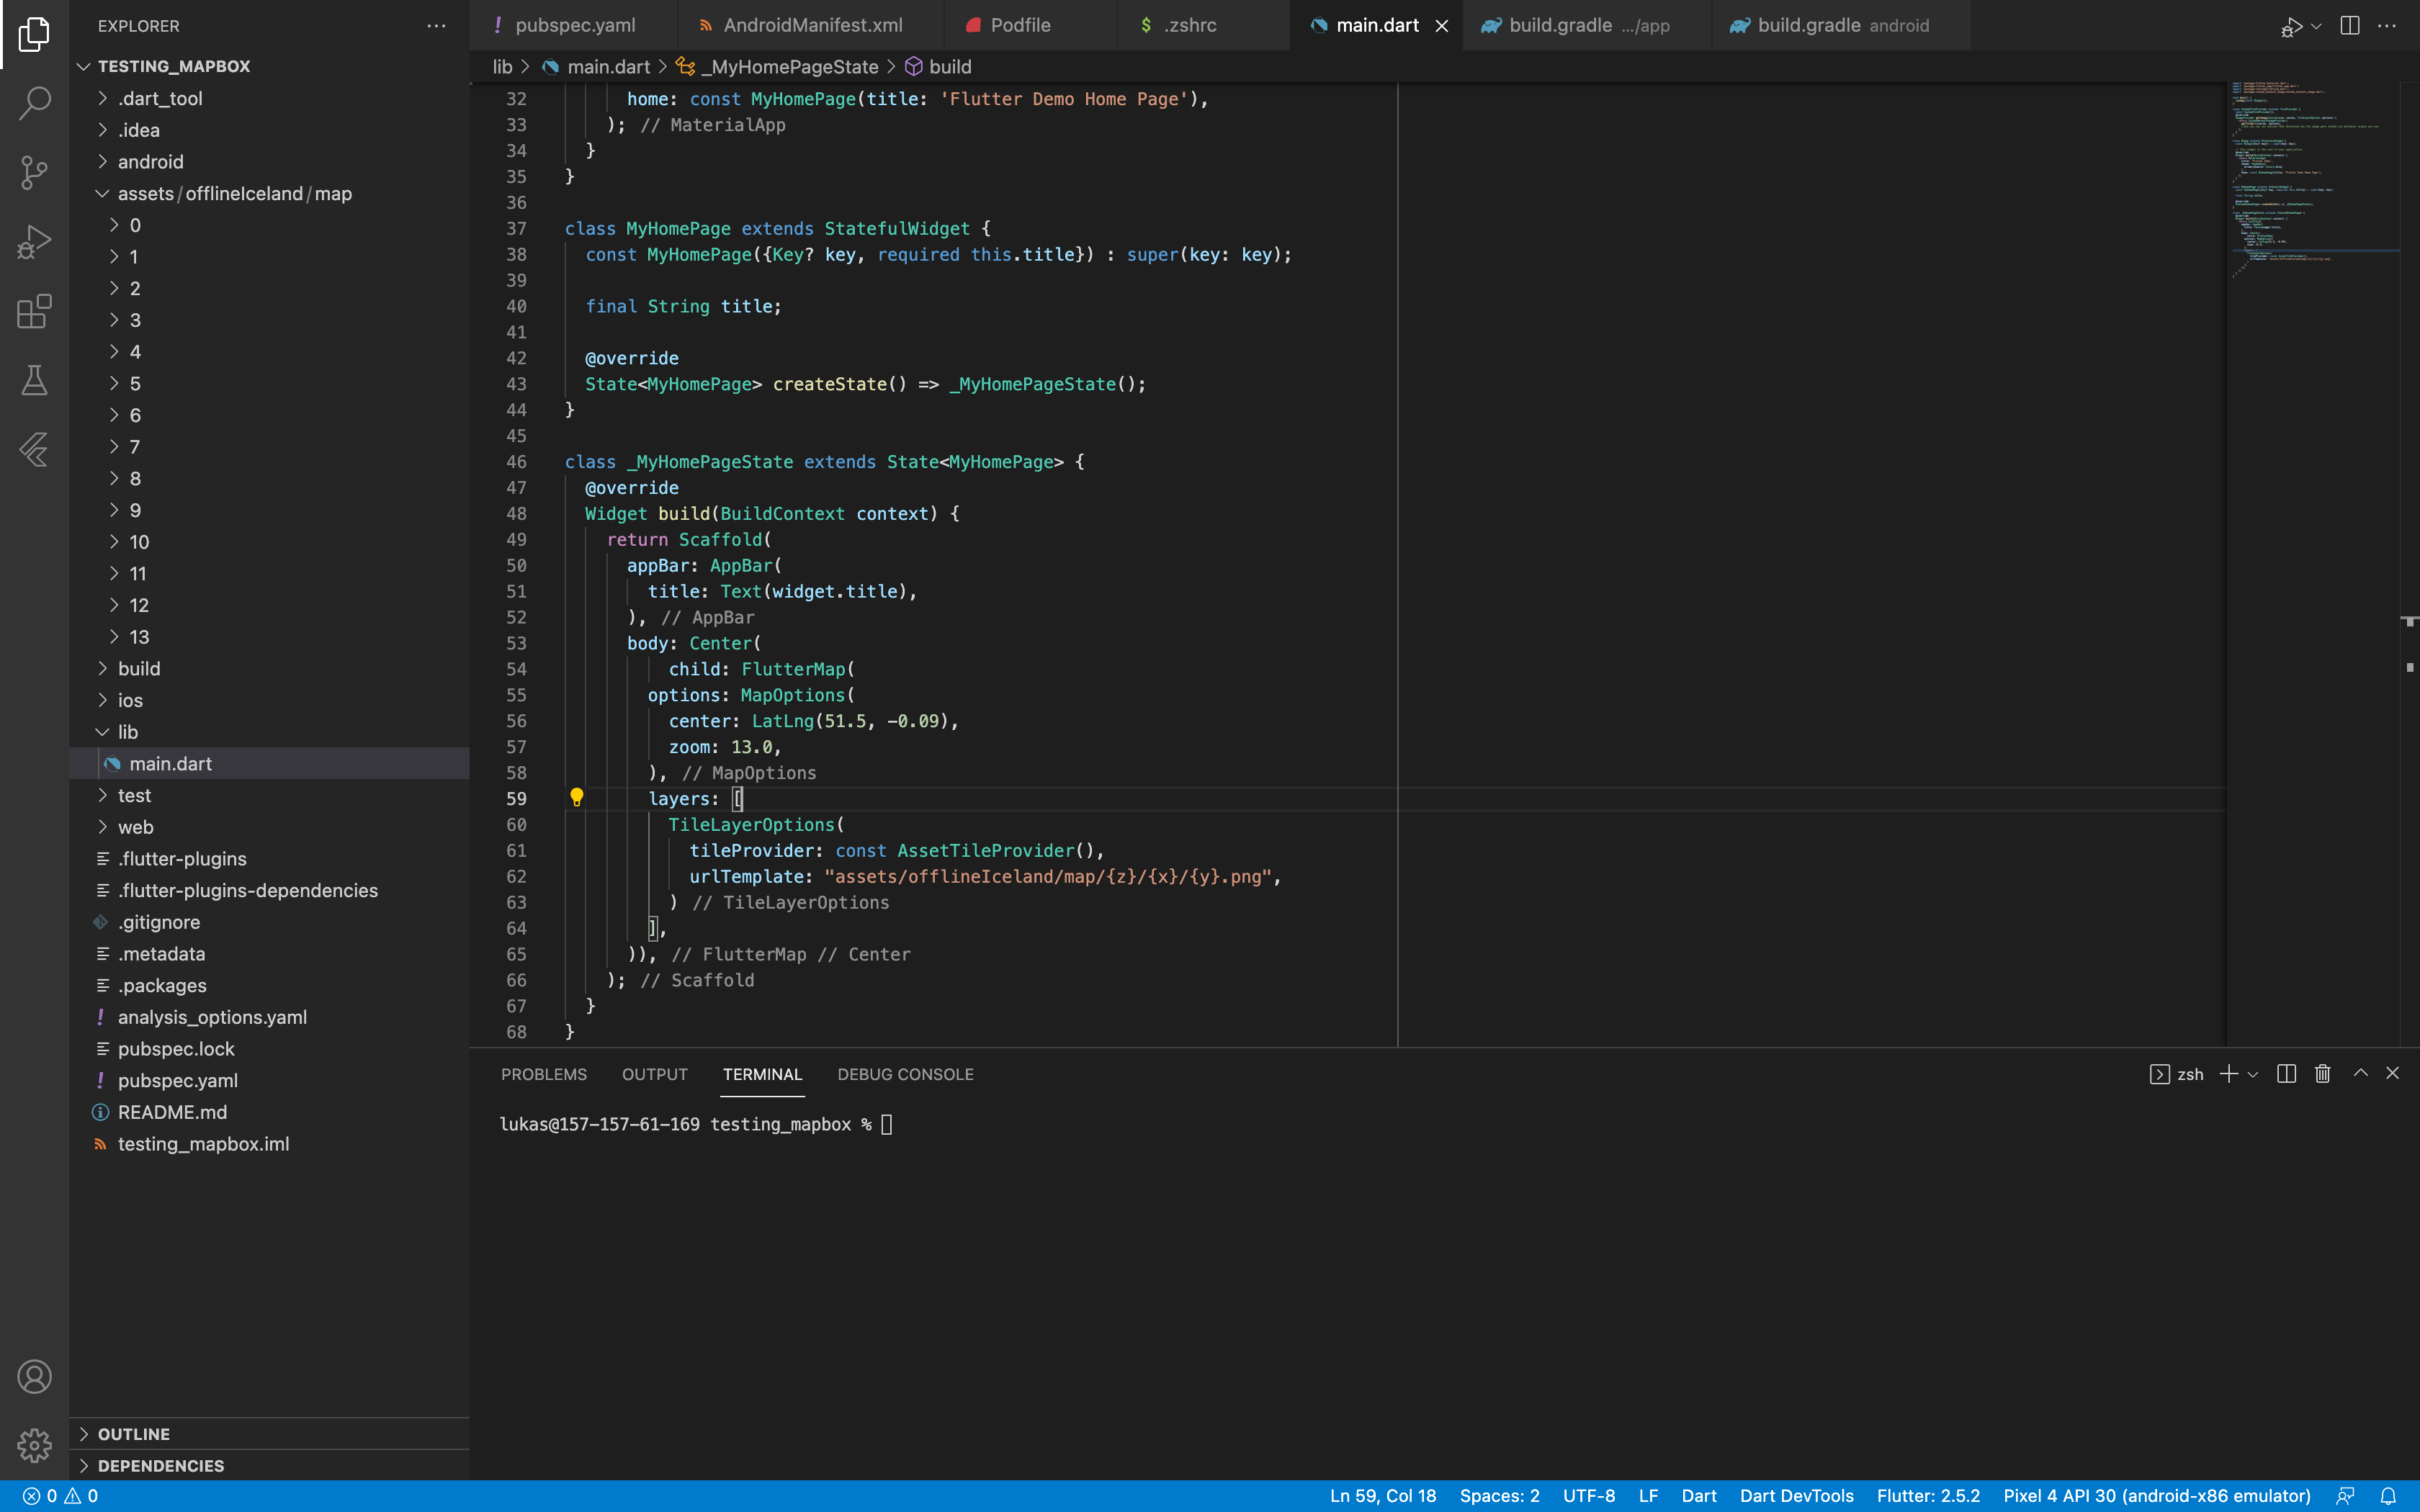Open the DEBUG CONSOLE panel tab

click(904, 1074)
